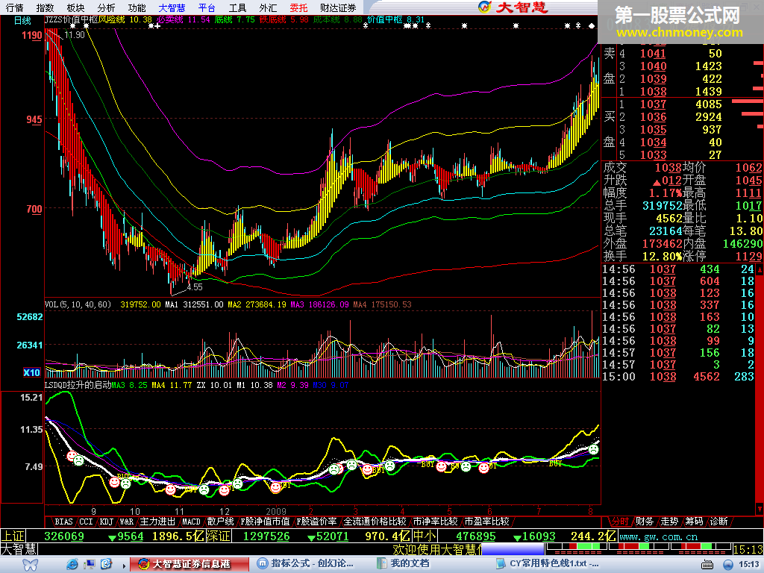
Task: Switch indicator to KDJ tab
Action: click(106, 522)
